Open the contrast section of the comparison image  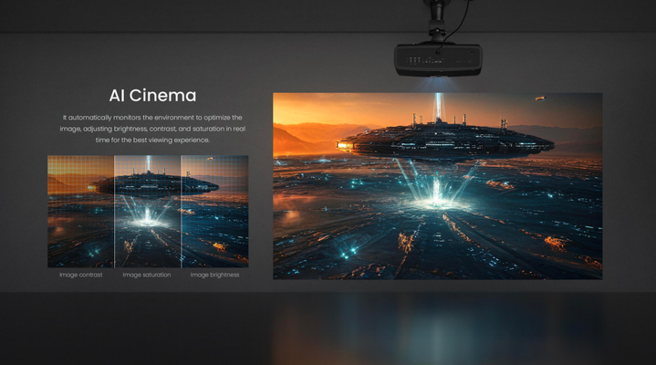click(80, 228)
